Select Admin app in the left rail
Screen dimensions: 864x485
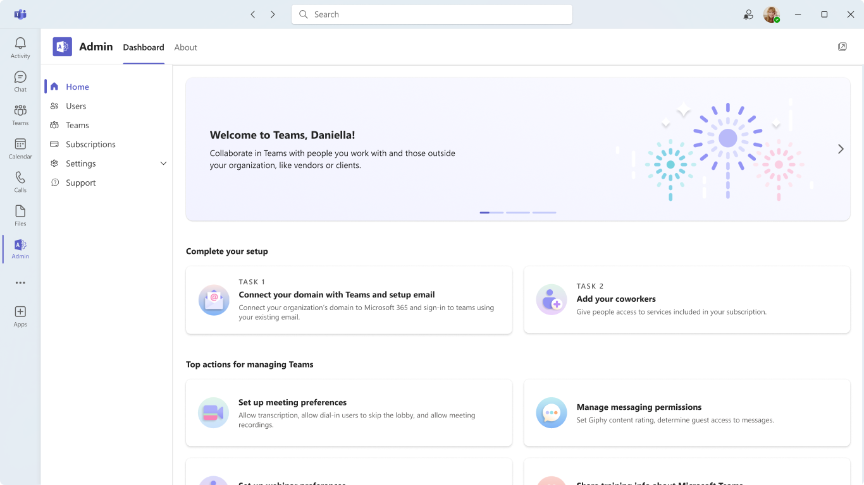click(20, 249)
